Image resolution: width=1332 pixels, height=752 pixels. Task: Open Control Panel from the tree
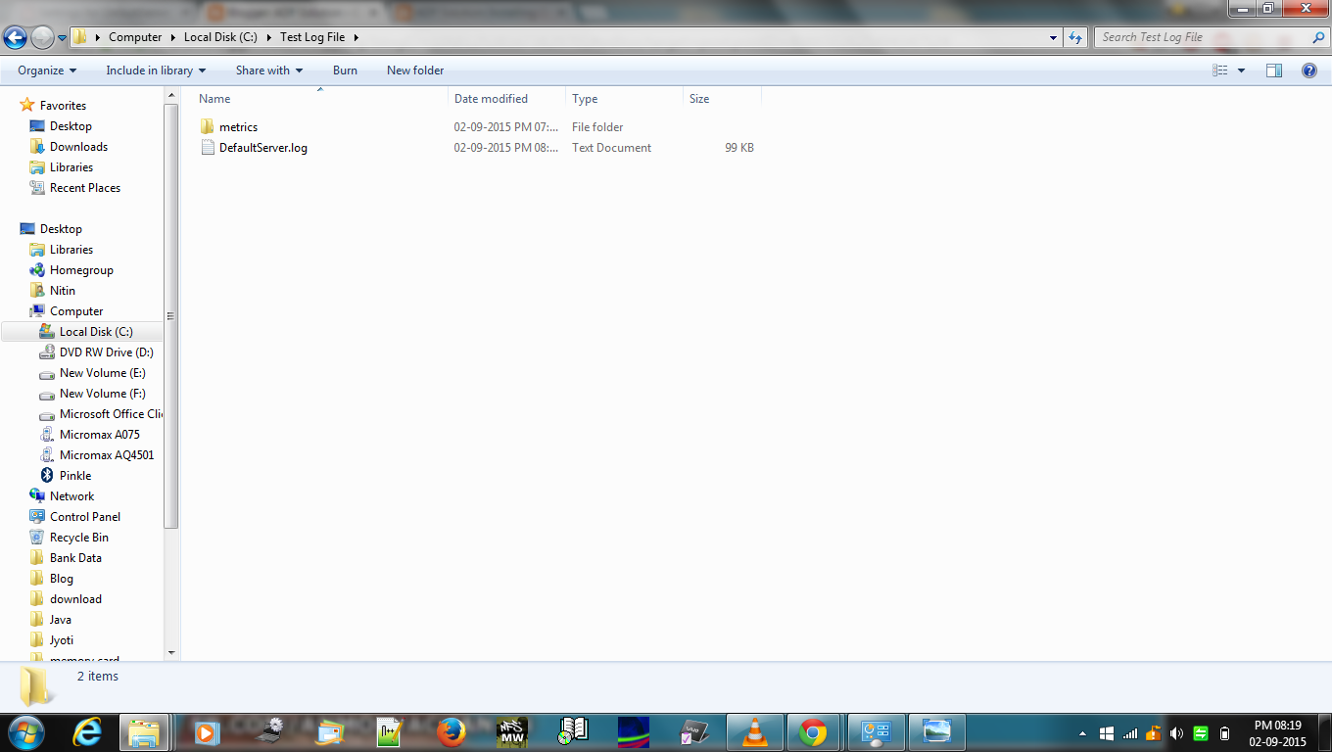(x=85, y=517)
